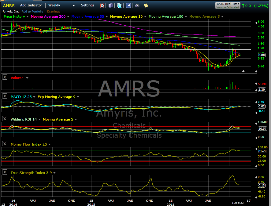Click Add Indicator in the toolbar
This screenshot has width=271, height=206.
tap(31, 5)
